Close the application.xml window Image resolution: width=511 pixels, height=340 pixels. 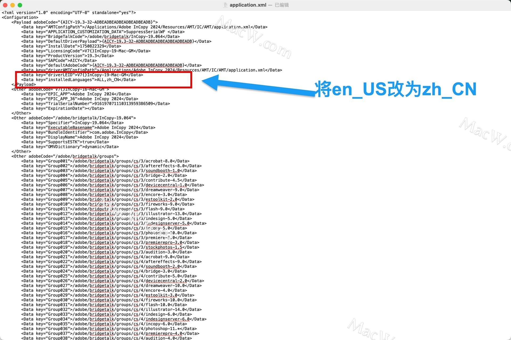pos(5,5)
